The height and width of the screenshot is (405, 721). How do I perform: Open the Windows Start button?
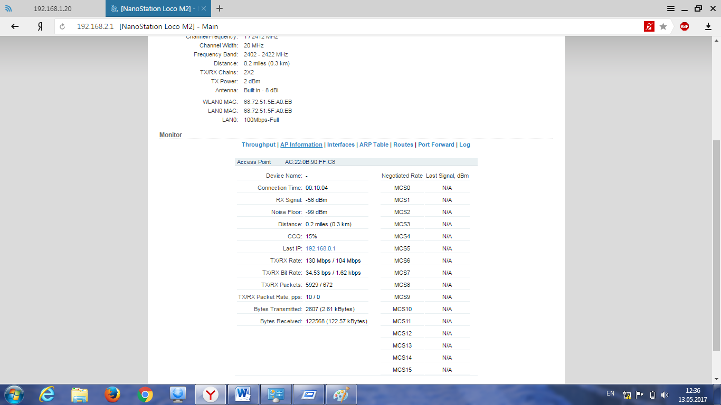[x=14, y=394]
